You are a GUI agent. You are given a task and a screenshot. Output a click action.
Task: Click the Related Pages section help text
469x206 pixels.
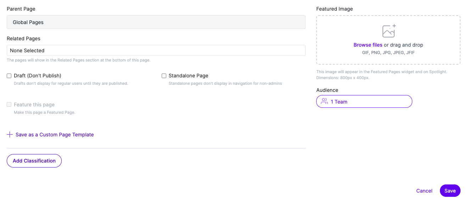click(x=79, y=60)
